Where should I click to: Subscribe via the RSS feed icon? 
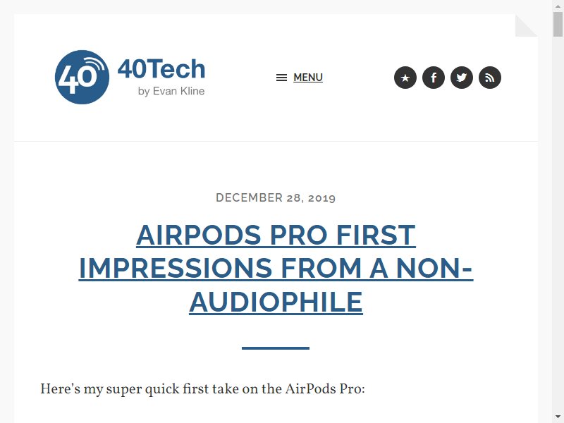click(x=490, y=78)
